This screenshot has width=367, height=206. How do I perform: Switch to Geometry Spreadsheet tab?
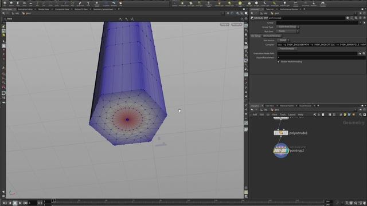[x=103, y=9]
